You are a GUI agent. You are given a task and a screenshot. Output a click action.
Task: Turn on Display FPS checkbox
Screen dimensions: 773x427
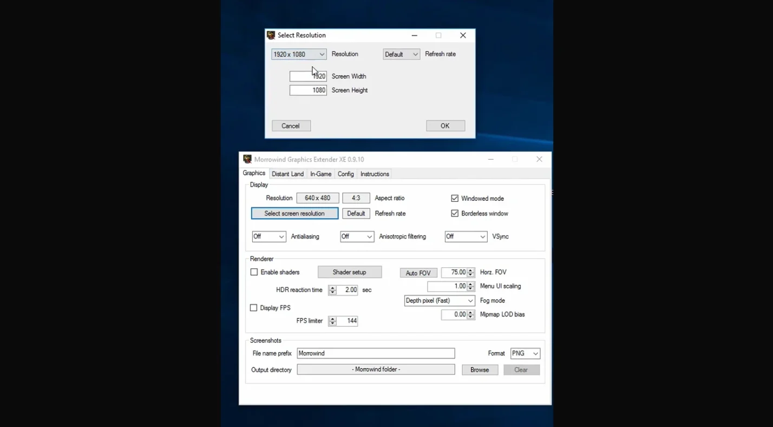[253, 308]
